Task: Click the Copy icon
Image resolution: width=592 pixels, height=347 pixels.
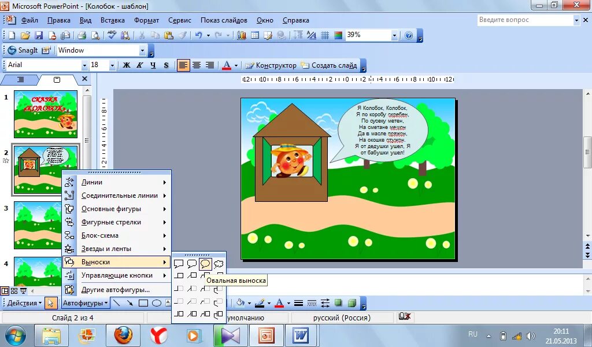Action: pyautogui.click(x=155, y=35)
